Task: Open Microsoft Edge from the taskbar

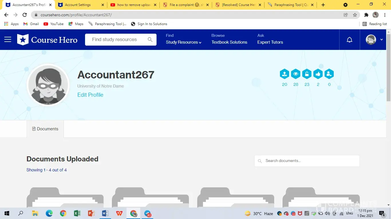Action: click(x=49, y=213)
